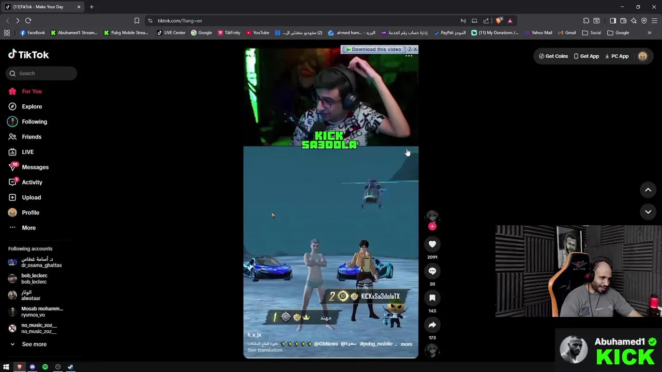Click the Brave Rewards triangle icon
The height and width of the screenshot is (372, 662).
(510, 21)
